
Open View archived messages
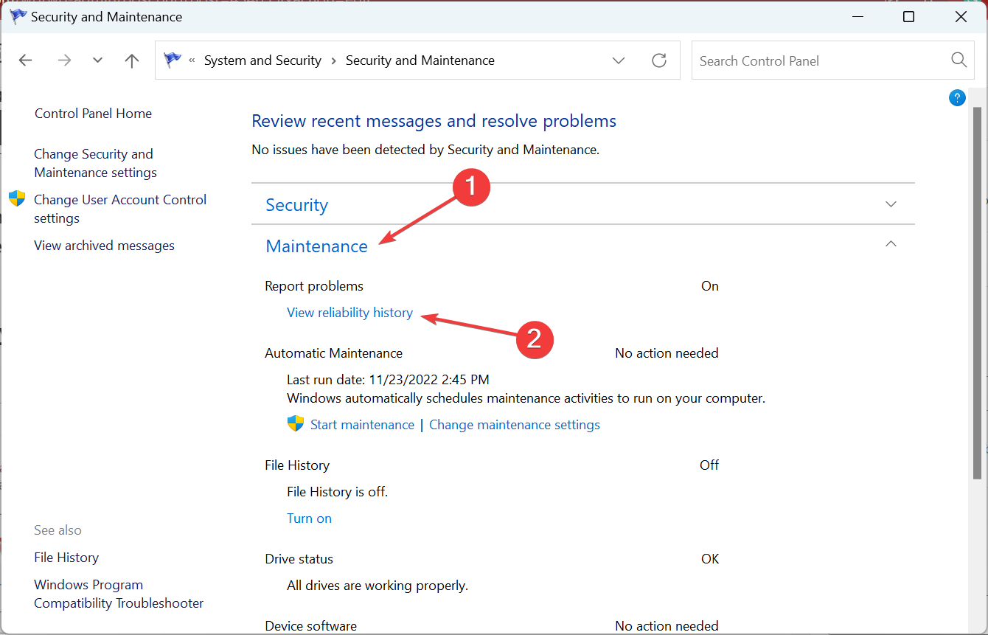pos(104,246)
